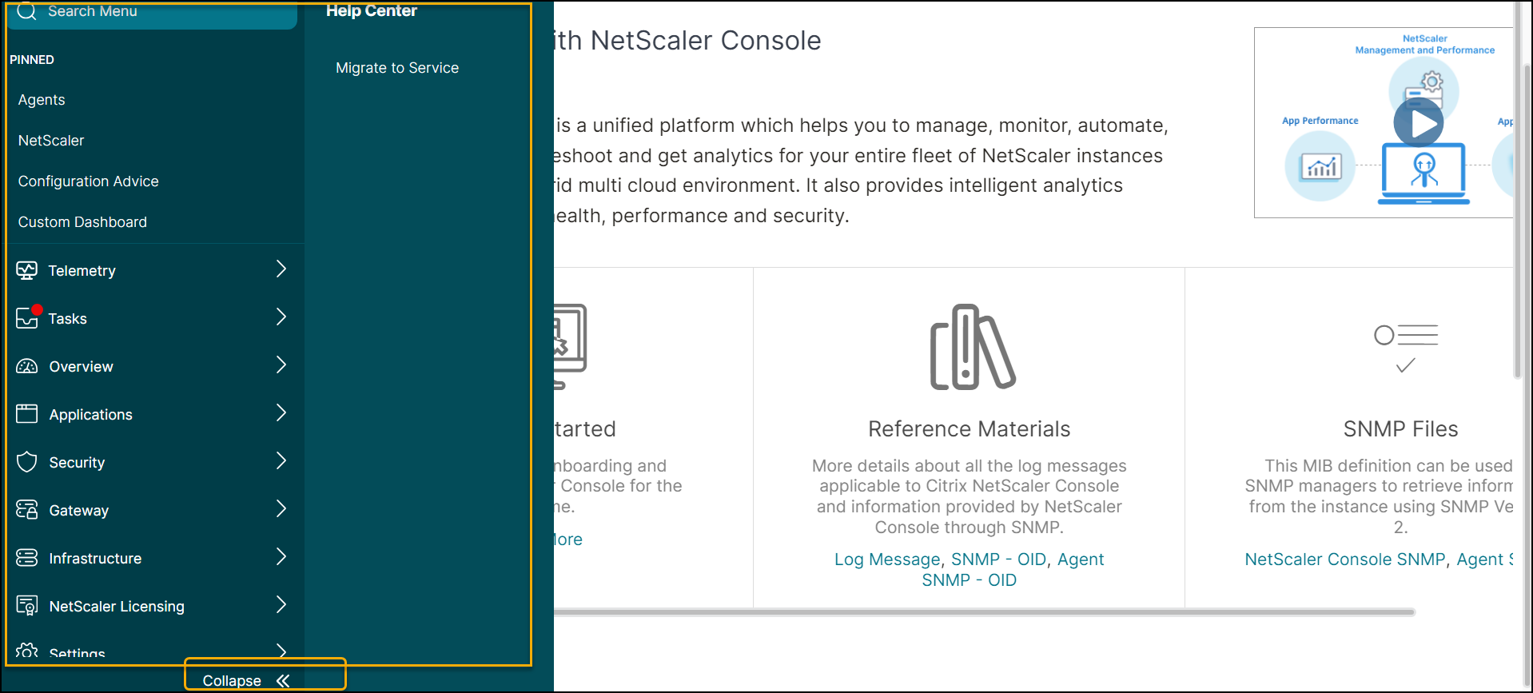Click the Overview gauge icon

[27, 366]
